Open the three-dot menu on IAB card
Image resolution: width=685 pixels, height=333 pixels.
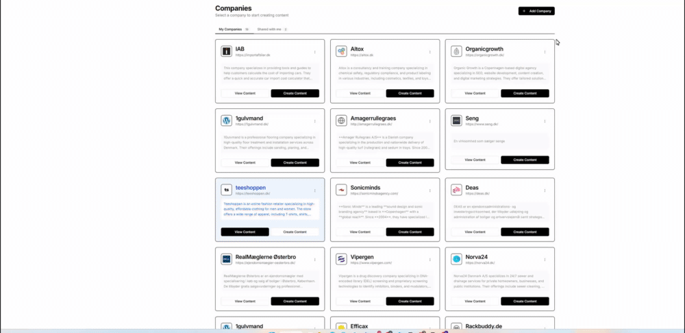(x=314, y=52)
